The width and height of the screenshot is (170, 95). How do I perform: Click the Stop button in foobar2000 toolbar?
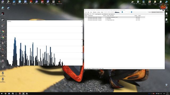[105, 12]
